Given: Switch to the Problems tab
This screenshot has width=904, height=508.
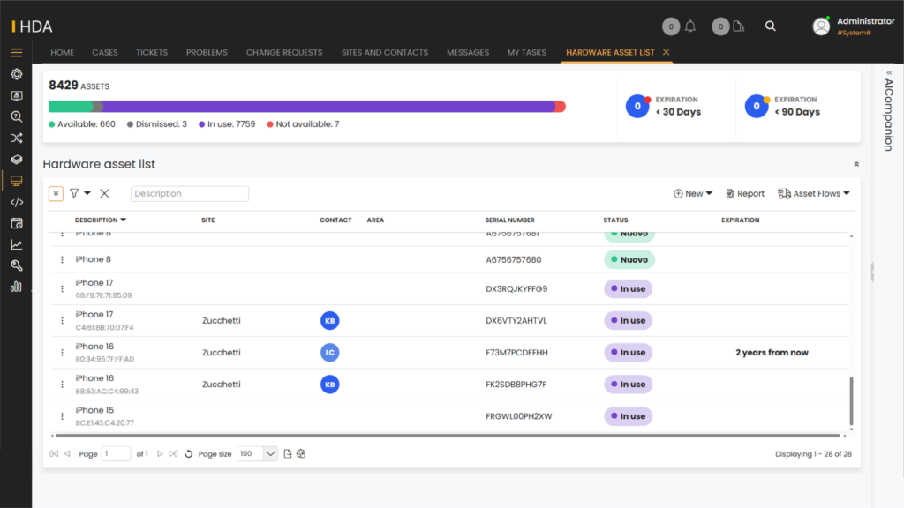Looking at the screenshot, I should point(207,52).
